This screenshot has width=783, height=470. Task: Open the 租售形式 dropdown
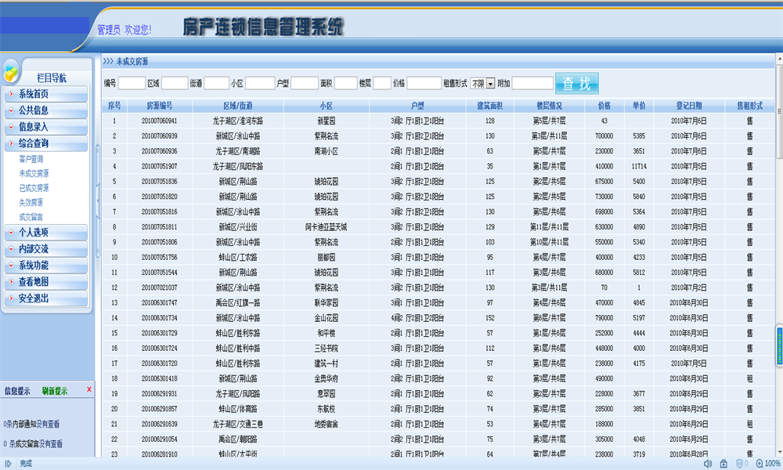(x=491, y=83)
